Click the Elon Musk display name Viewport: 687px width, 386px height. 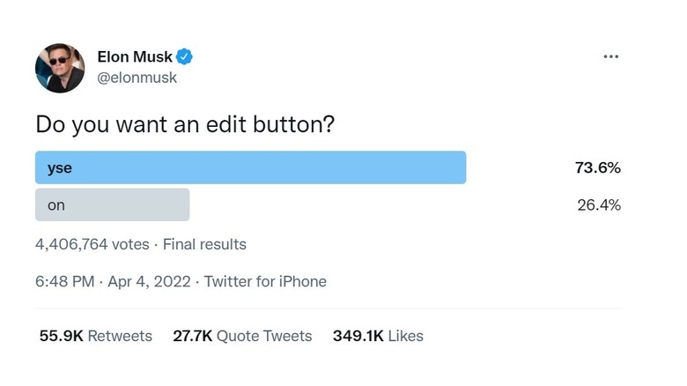click(135, 57)
